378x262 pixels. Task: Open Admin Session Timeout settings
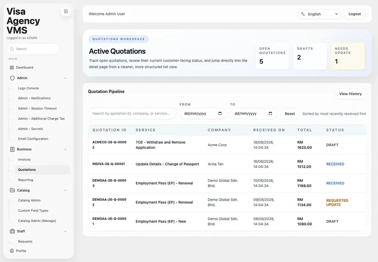(x=37, y=108)
